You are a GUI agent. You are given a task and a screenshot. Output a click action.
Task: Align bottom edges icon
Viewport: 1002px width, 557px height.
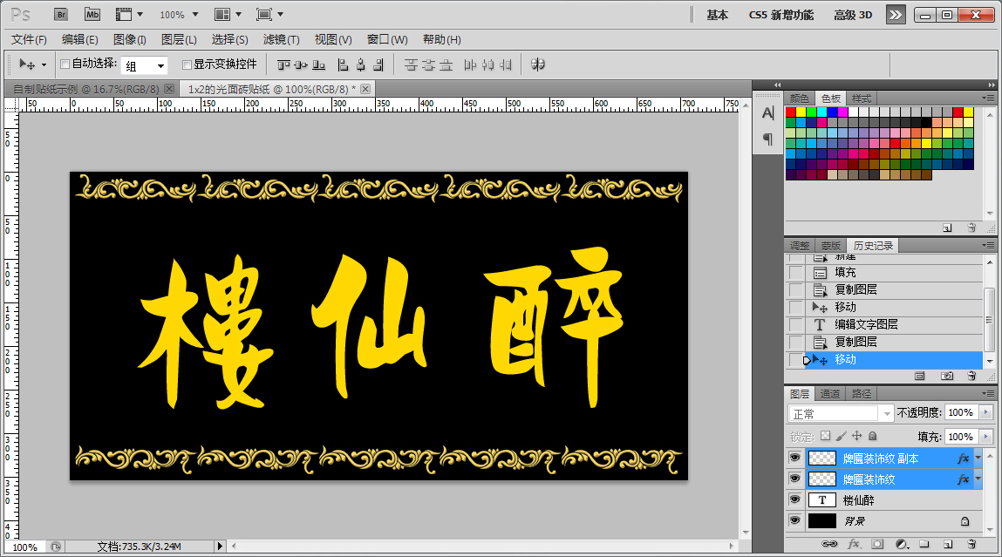pos(319,65)
